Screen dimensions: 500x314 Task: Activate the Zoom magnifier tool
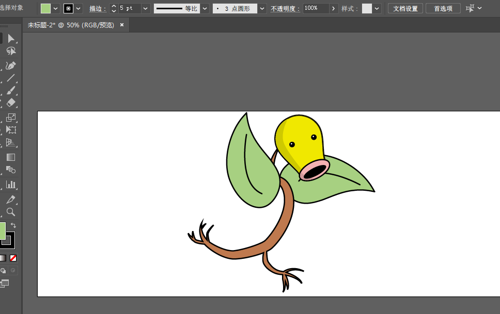click(11, 212)
